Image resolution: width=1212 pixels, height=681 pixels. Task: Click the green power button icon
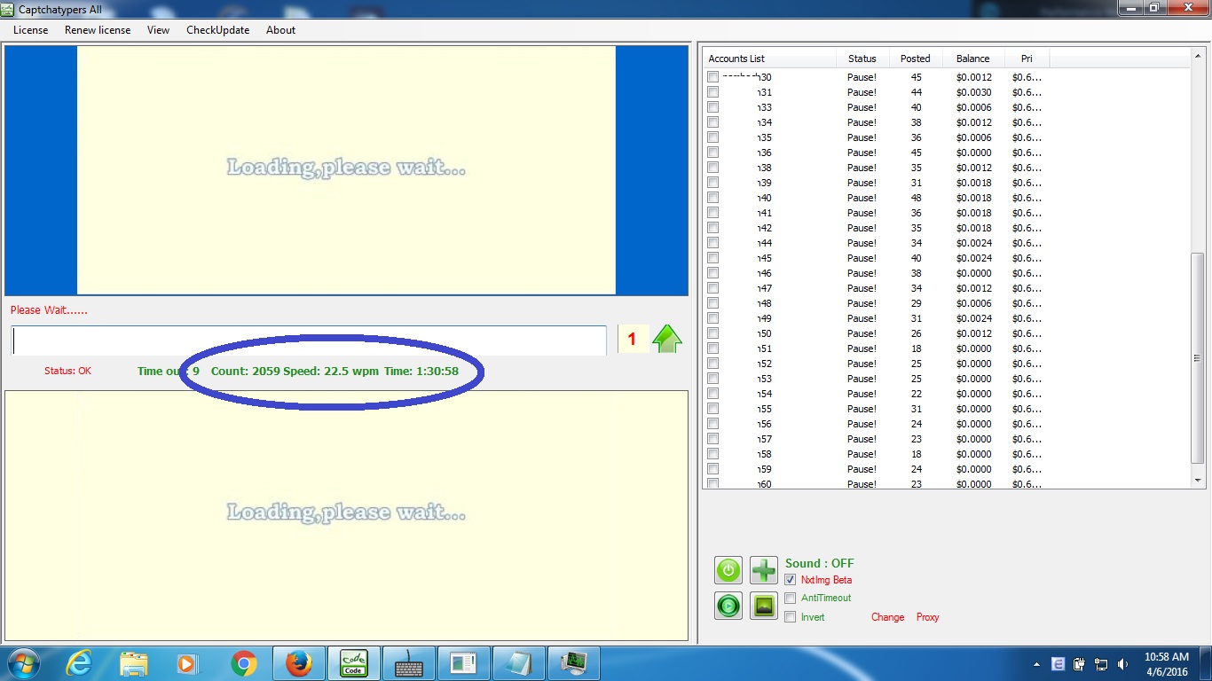point(728,570)
